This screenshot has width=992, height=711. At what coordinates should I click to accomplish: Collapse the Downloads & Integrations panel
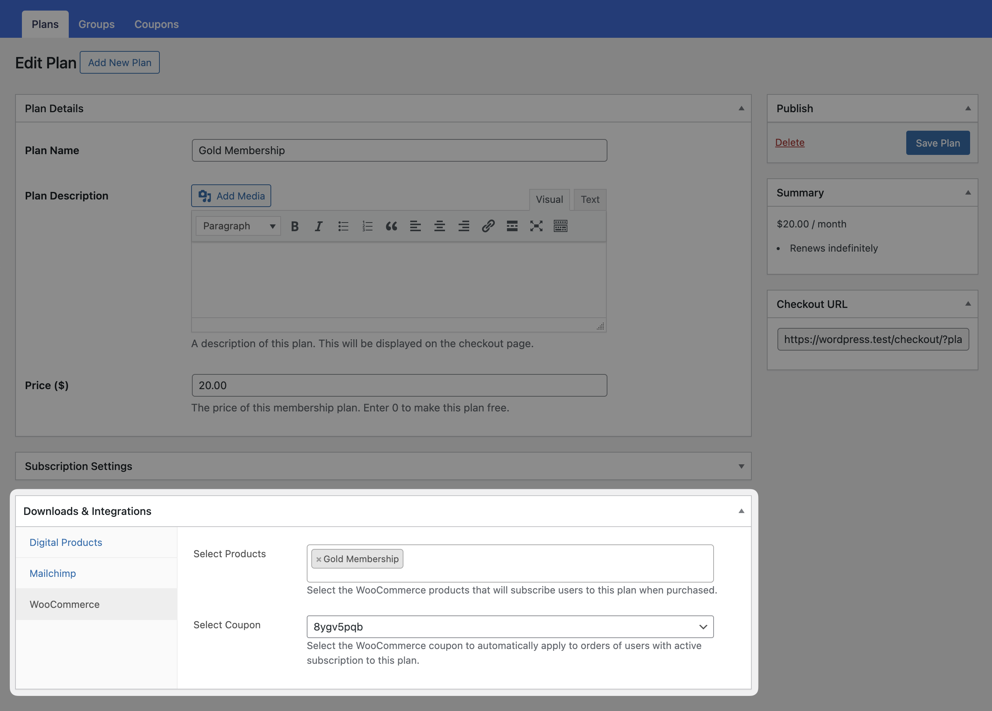point(742,511)
